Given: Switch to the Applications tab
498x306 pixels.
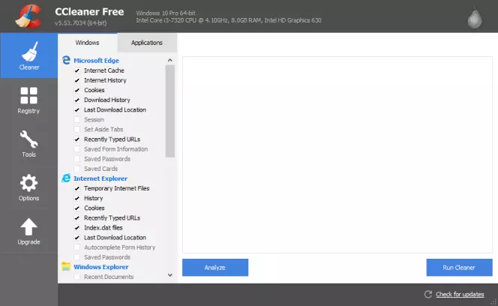Looking at the screenshot, I should [147, 43].
